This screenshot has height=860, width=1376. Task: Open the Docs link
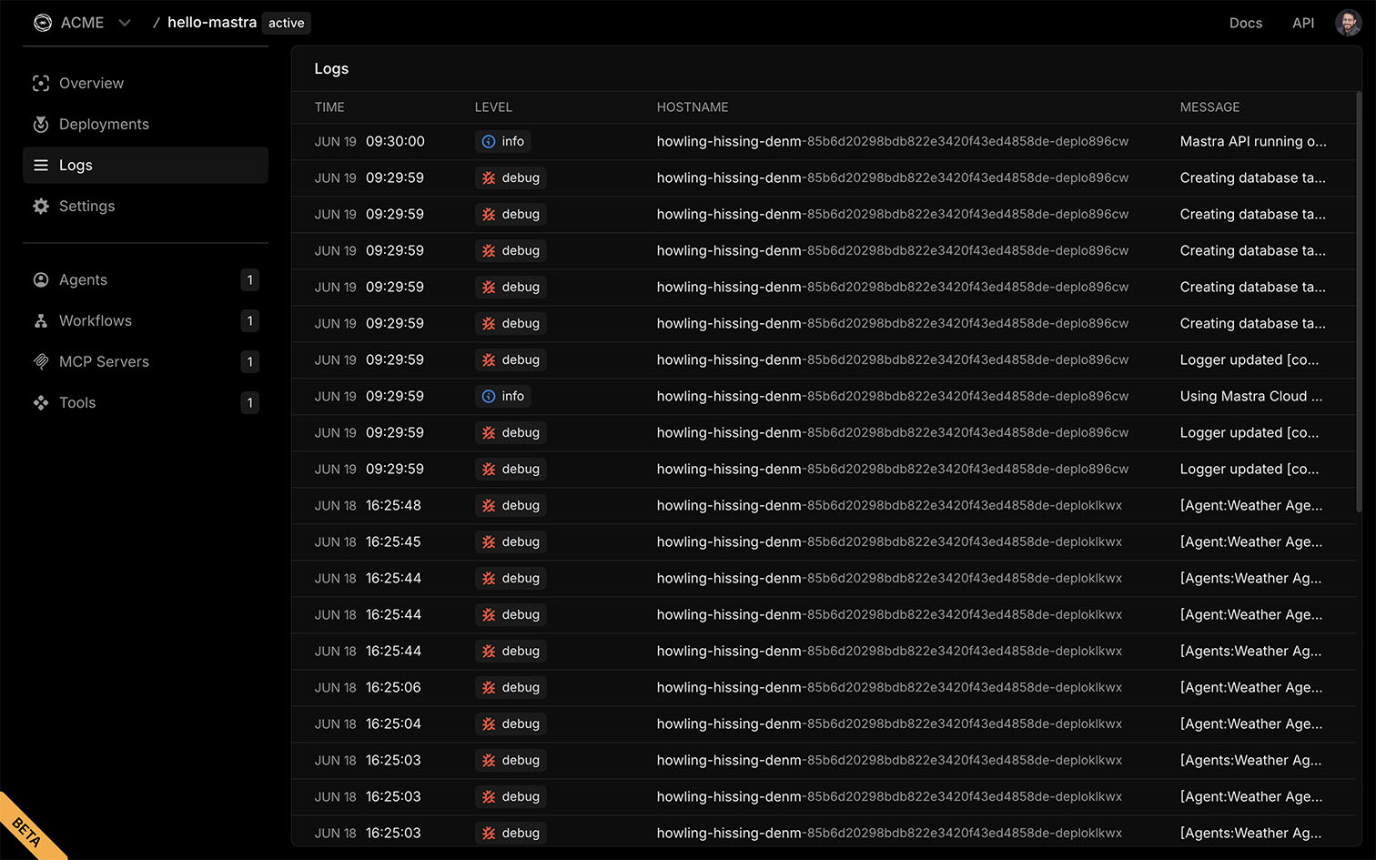[x=1245, y=23]
